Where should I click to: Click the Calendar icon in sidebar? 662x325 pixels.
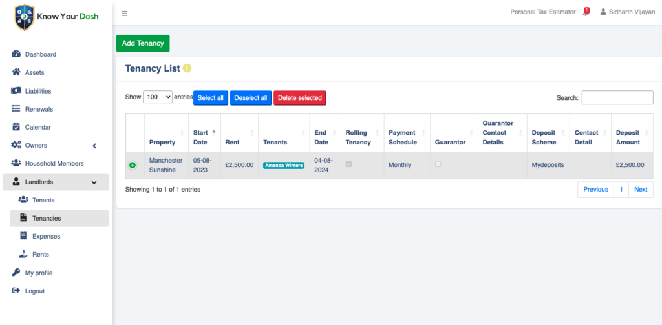click(x=16, y=127)
